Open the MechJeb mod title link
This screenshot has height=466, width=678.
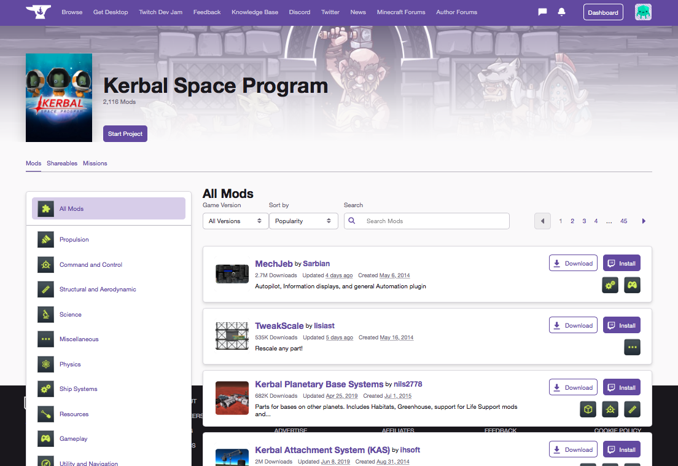[x=274, y=264]
